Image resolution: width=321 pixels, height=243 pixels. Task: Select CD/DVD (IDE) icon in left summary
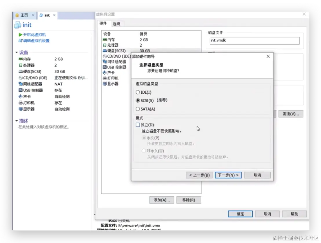[x=21, y=78]
